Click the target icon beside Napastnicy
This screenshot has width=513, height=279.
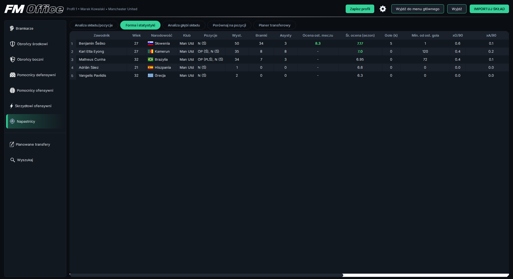point(12,121)
